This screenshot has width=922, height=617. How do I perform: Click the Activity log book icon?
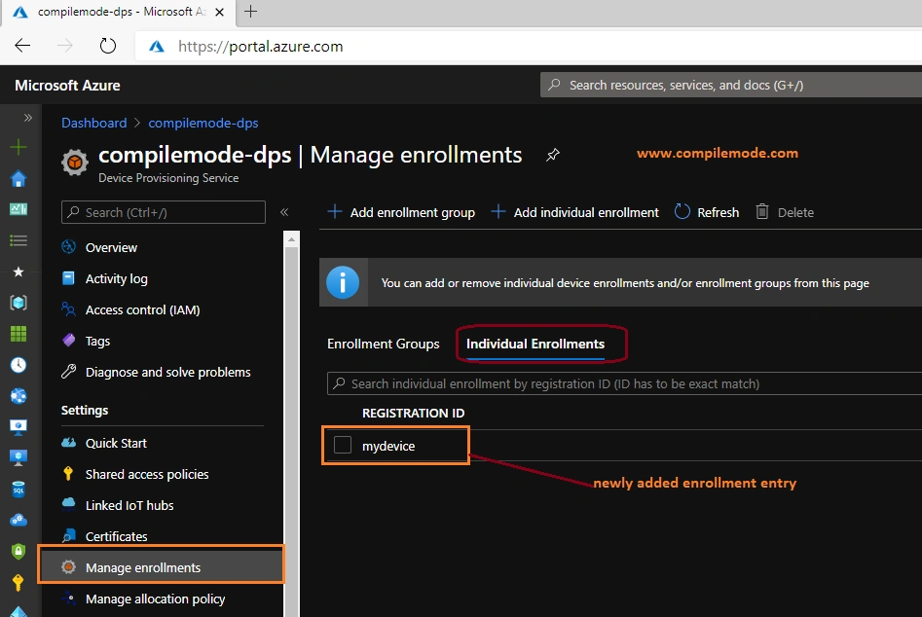pos(69,278)
